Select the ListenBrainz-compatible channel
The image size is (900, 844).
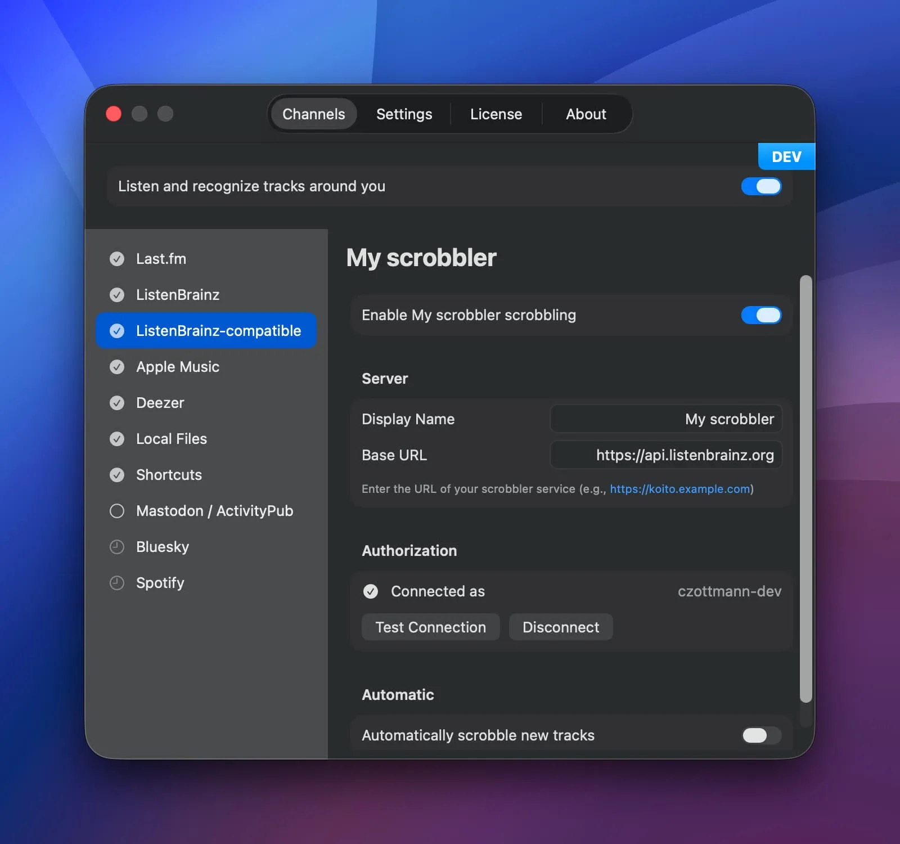218,331
